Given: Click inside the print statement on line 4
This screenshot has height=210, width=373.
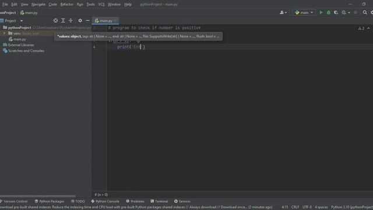Looking at the screenshot, I should click(131, 47).
